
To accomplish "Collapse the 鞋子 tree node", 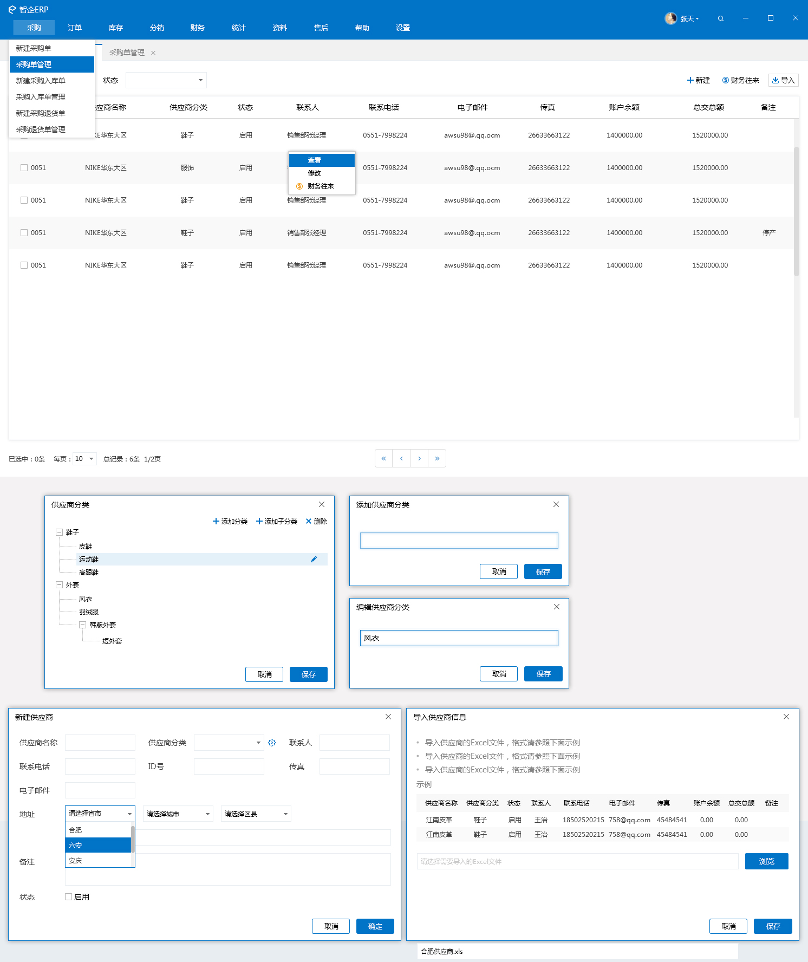I will click(59, 532).
